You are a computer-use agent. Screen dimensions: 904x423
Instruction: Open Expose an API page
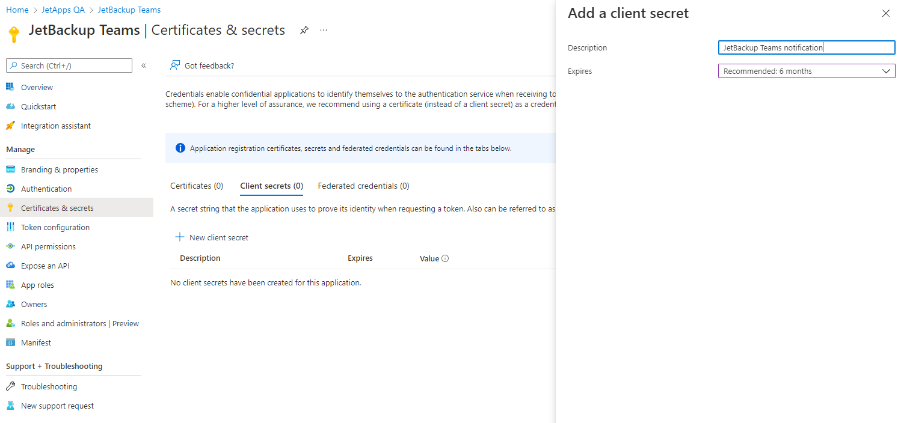tap(45, 266)
